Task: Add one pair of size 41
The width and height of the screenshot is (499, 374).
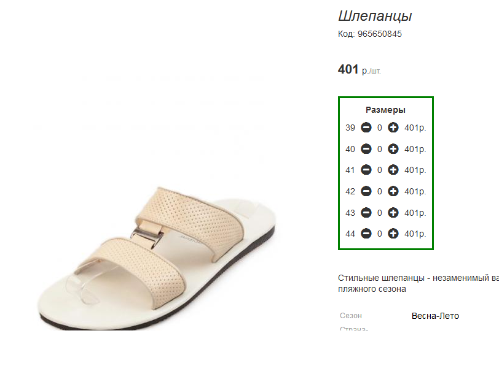Action: tap(393, 170)
